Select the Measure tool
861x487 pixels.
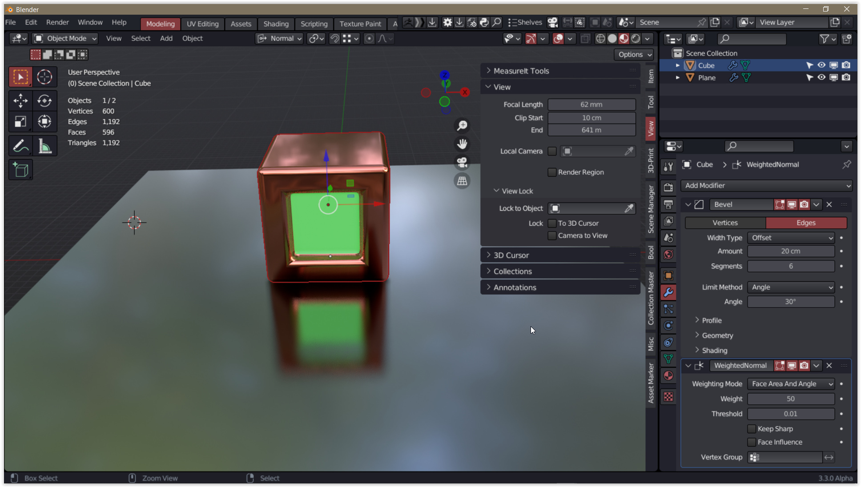(x=44, y=146)
